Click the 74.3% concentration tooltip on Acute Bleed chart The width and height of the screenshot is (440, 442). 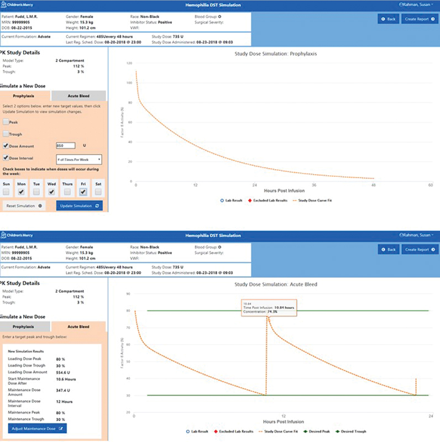point(269,308)
